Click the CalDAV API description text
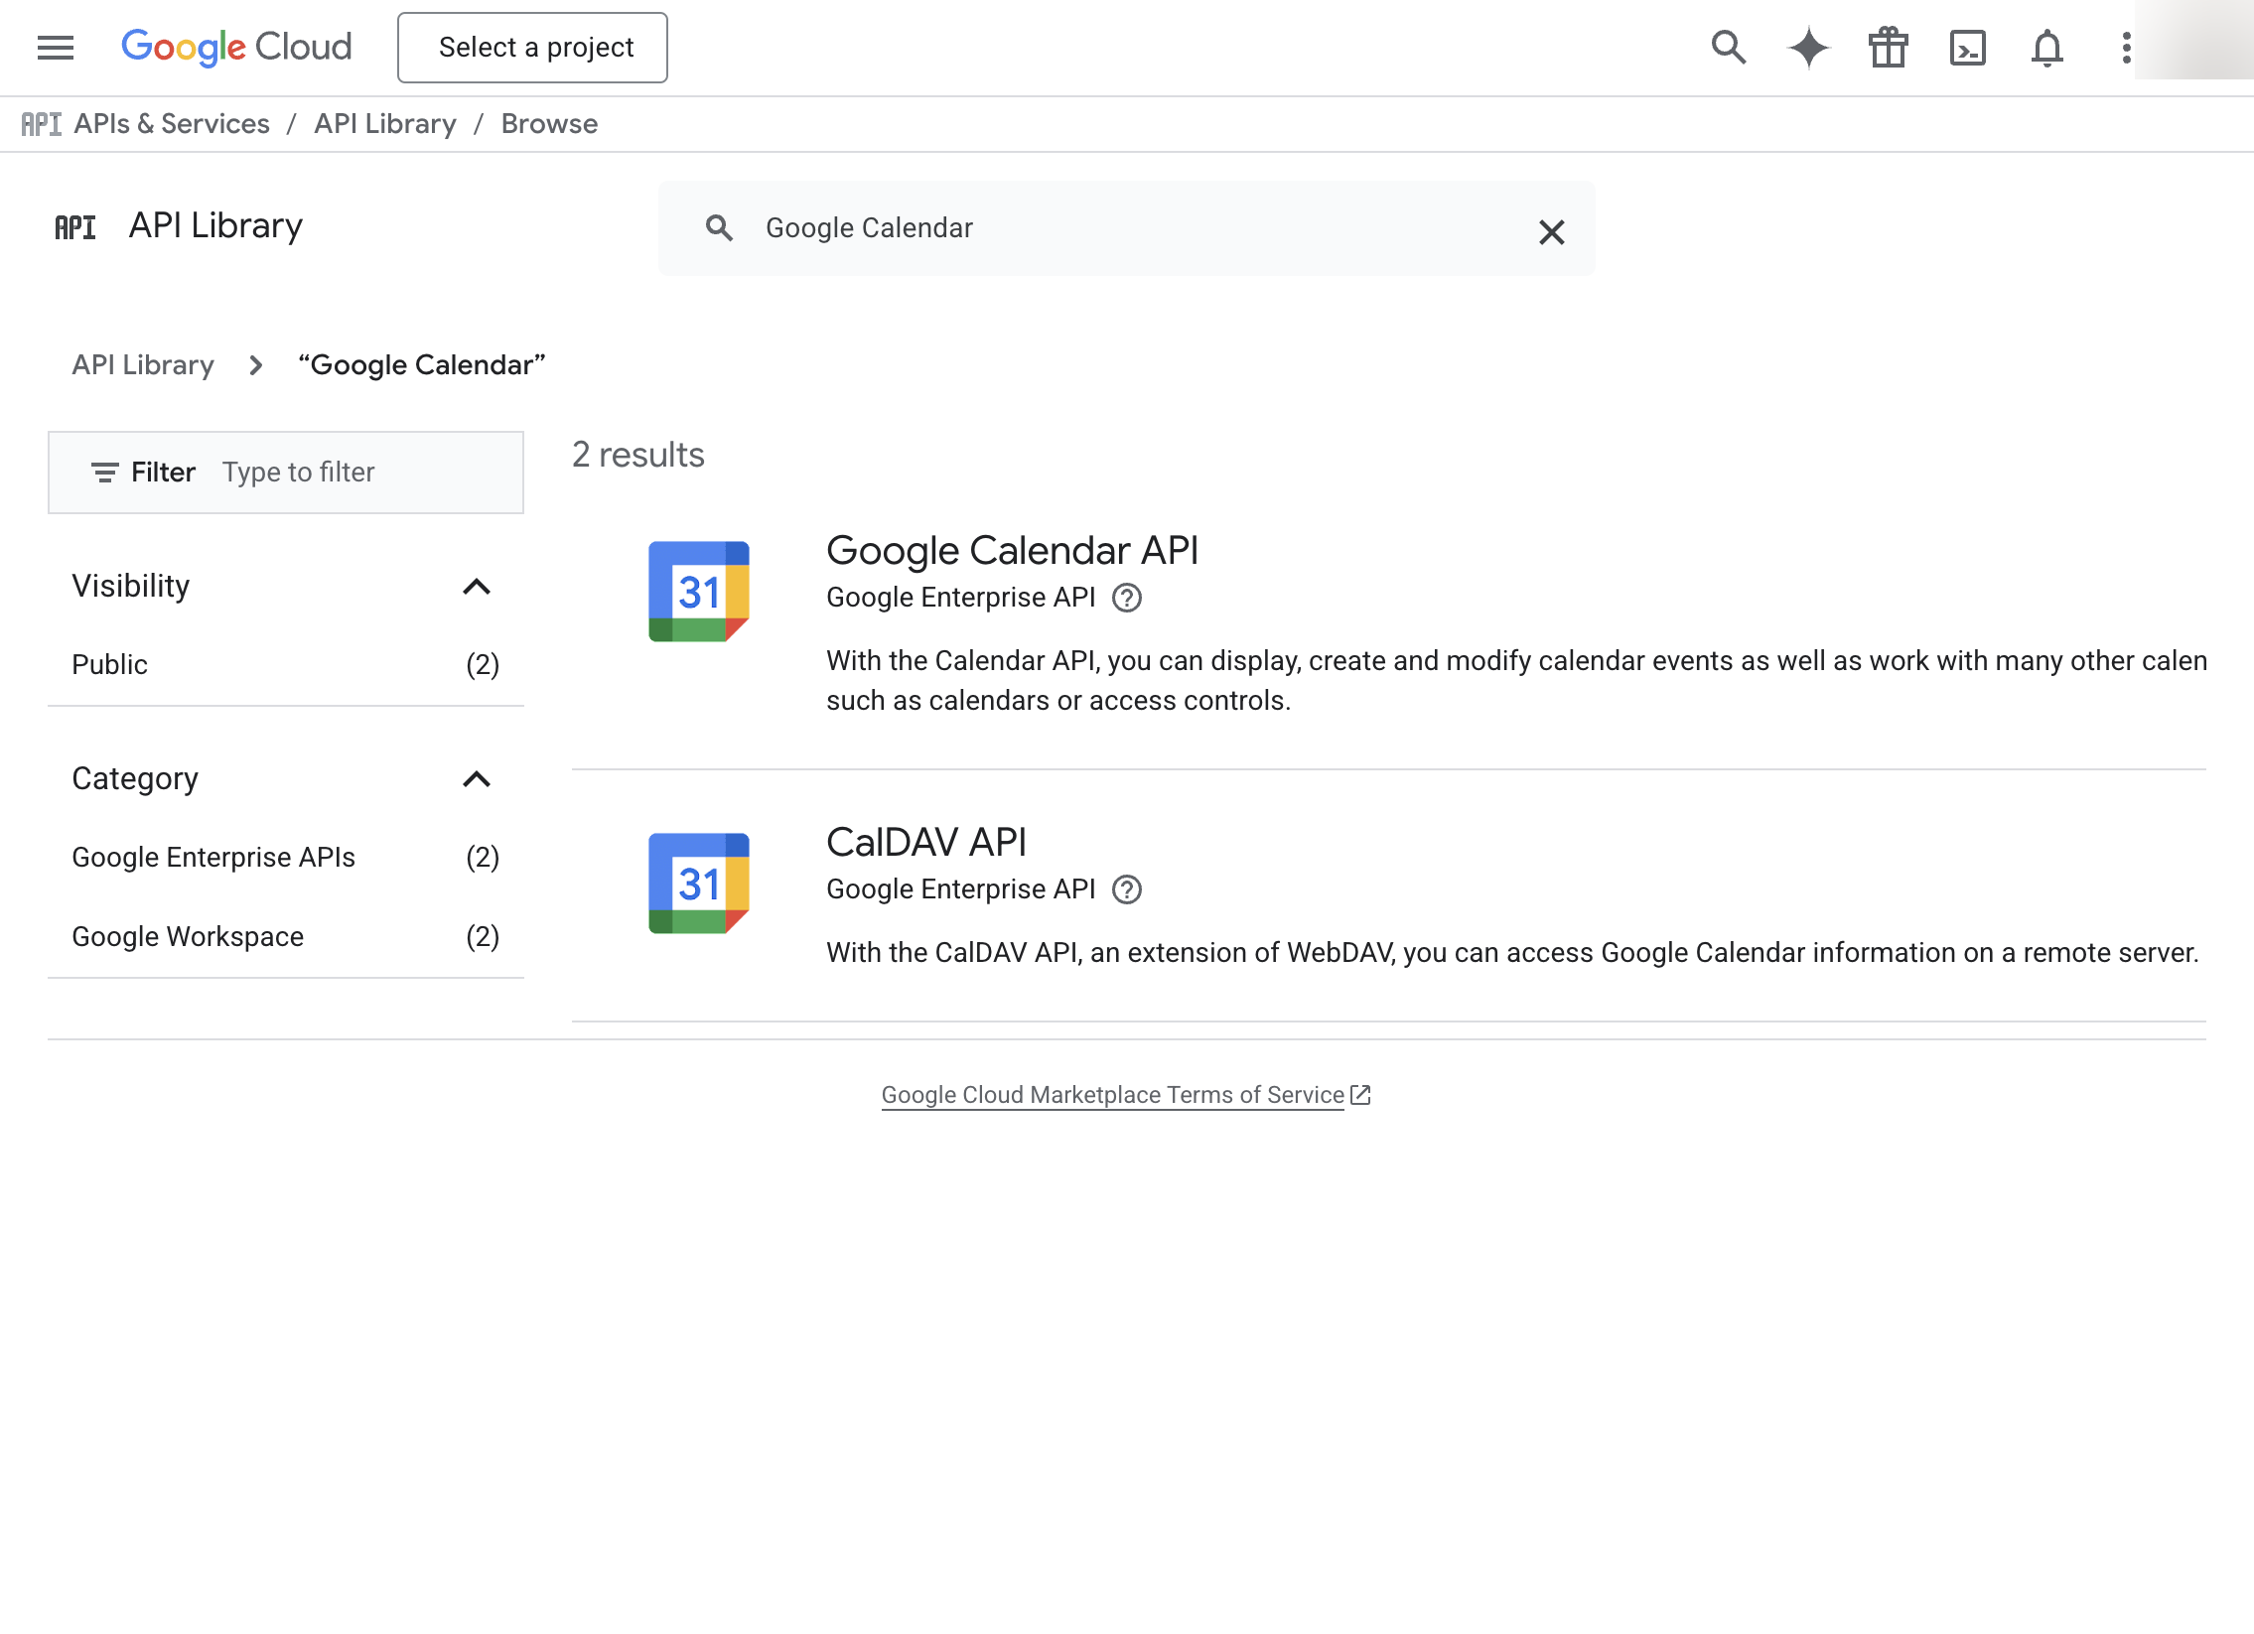Image resolution: width=2254 pixels, height=1634 pixels. [x=1512, y=954]
